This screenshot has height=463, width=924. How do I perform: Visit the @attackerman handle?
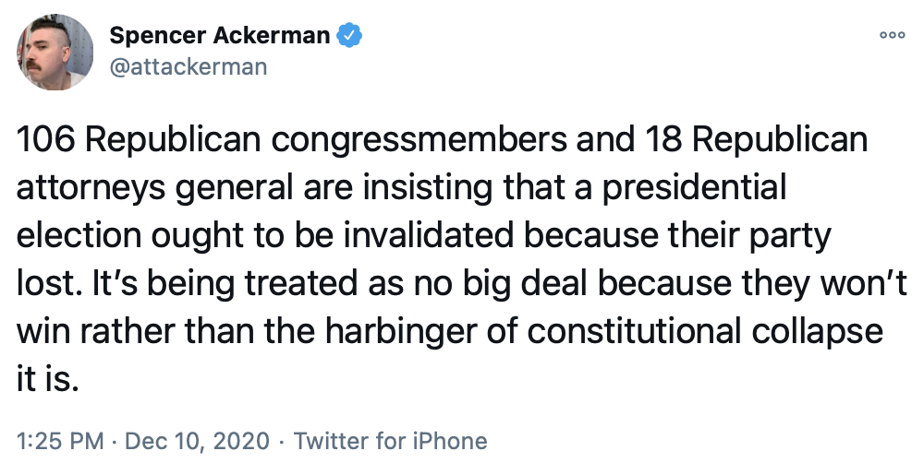(x=188, y=65)
